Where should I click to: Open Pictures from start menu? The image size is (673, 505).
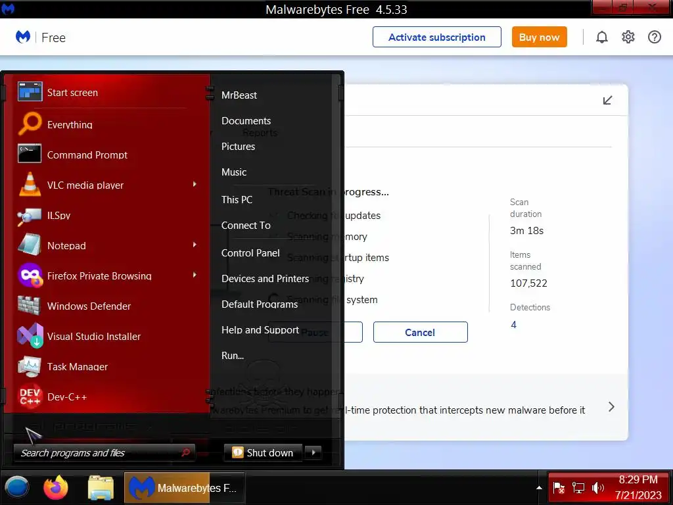pos(238,147)
